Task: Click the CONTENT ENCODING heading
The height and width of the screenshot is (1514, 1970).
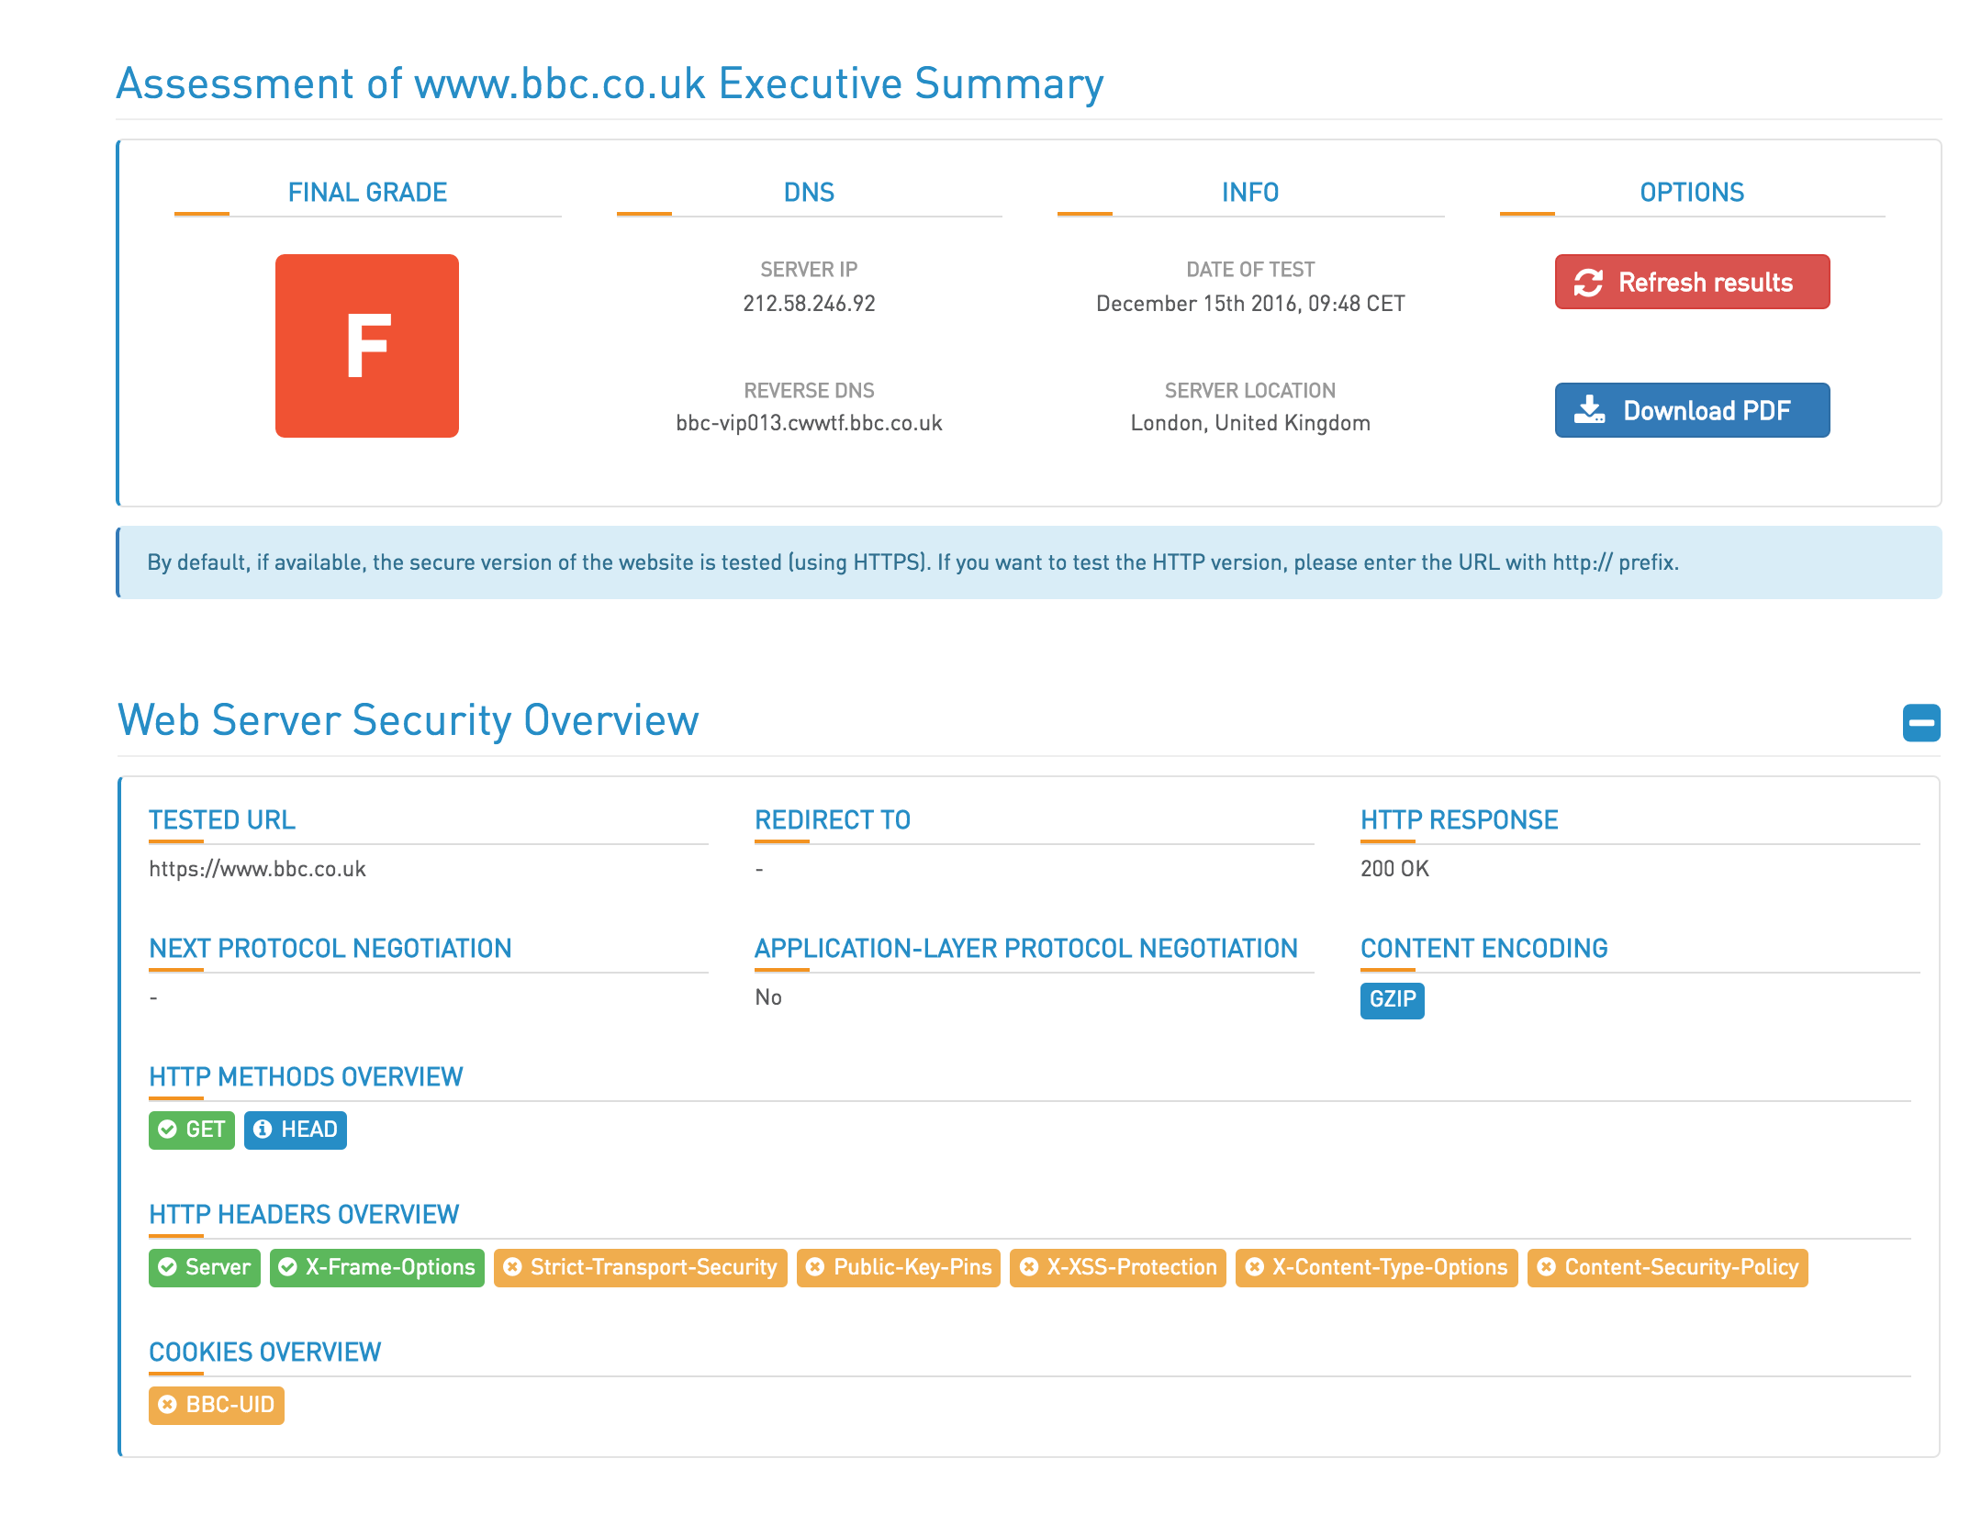Action: 1484,949
